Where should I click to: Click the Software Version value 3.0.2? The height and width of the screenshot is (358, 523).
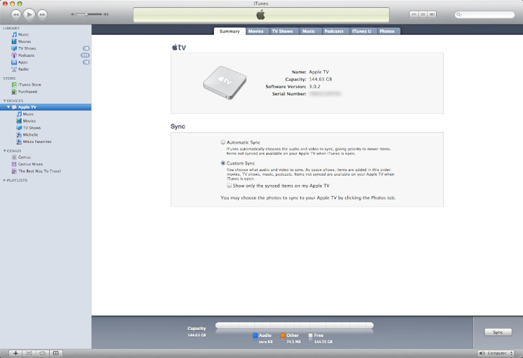(314, 86)
